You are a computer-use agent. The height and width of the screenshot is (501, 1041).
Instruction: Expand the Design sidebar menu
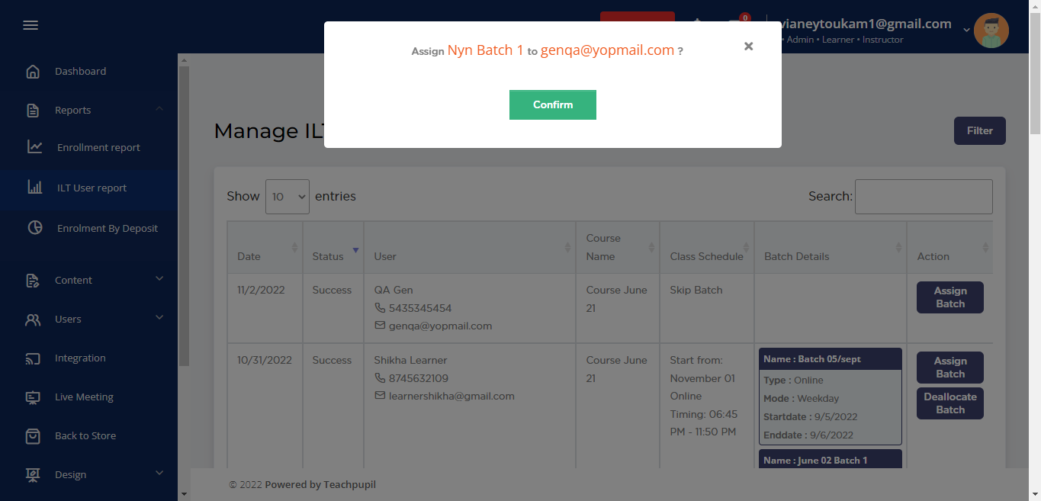click(x=159, y=474)
